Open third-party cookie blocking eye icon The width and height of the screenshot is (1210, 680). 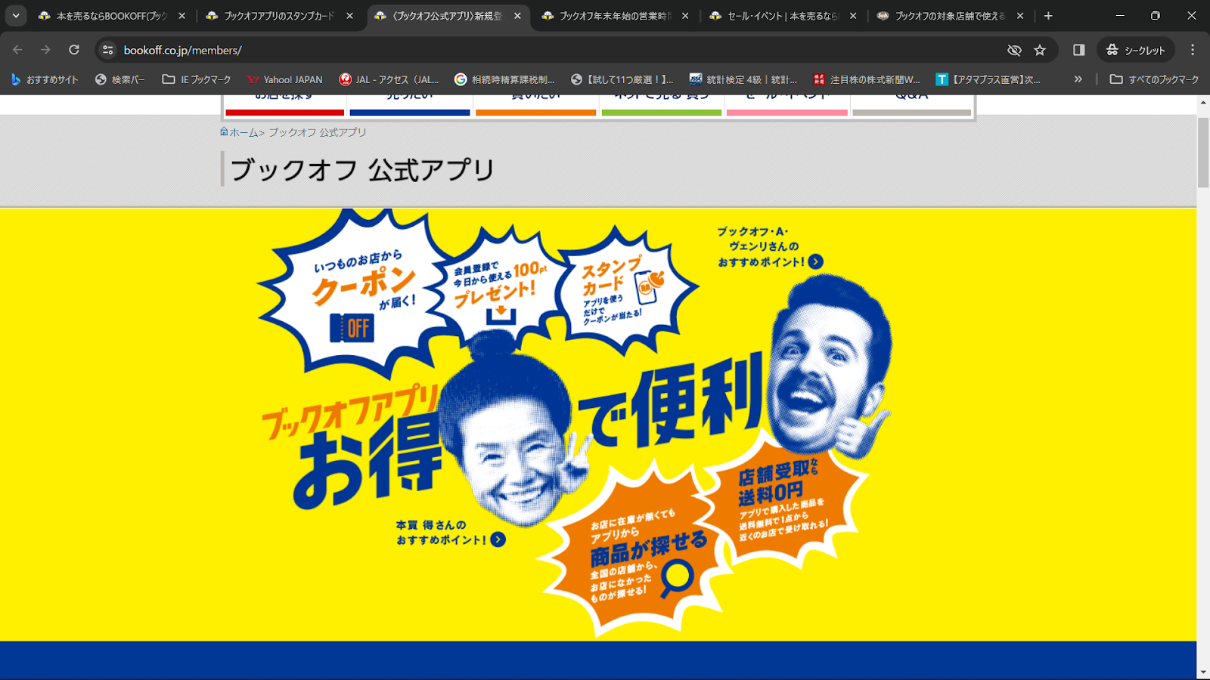tap(1014, 50)
